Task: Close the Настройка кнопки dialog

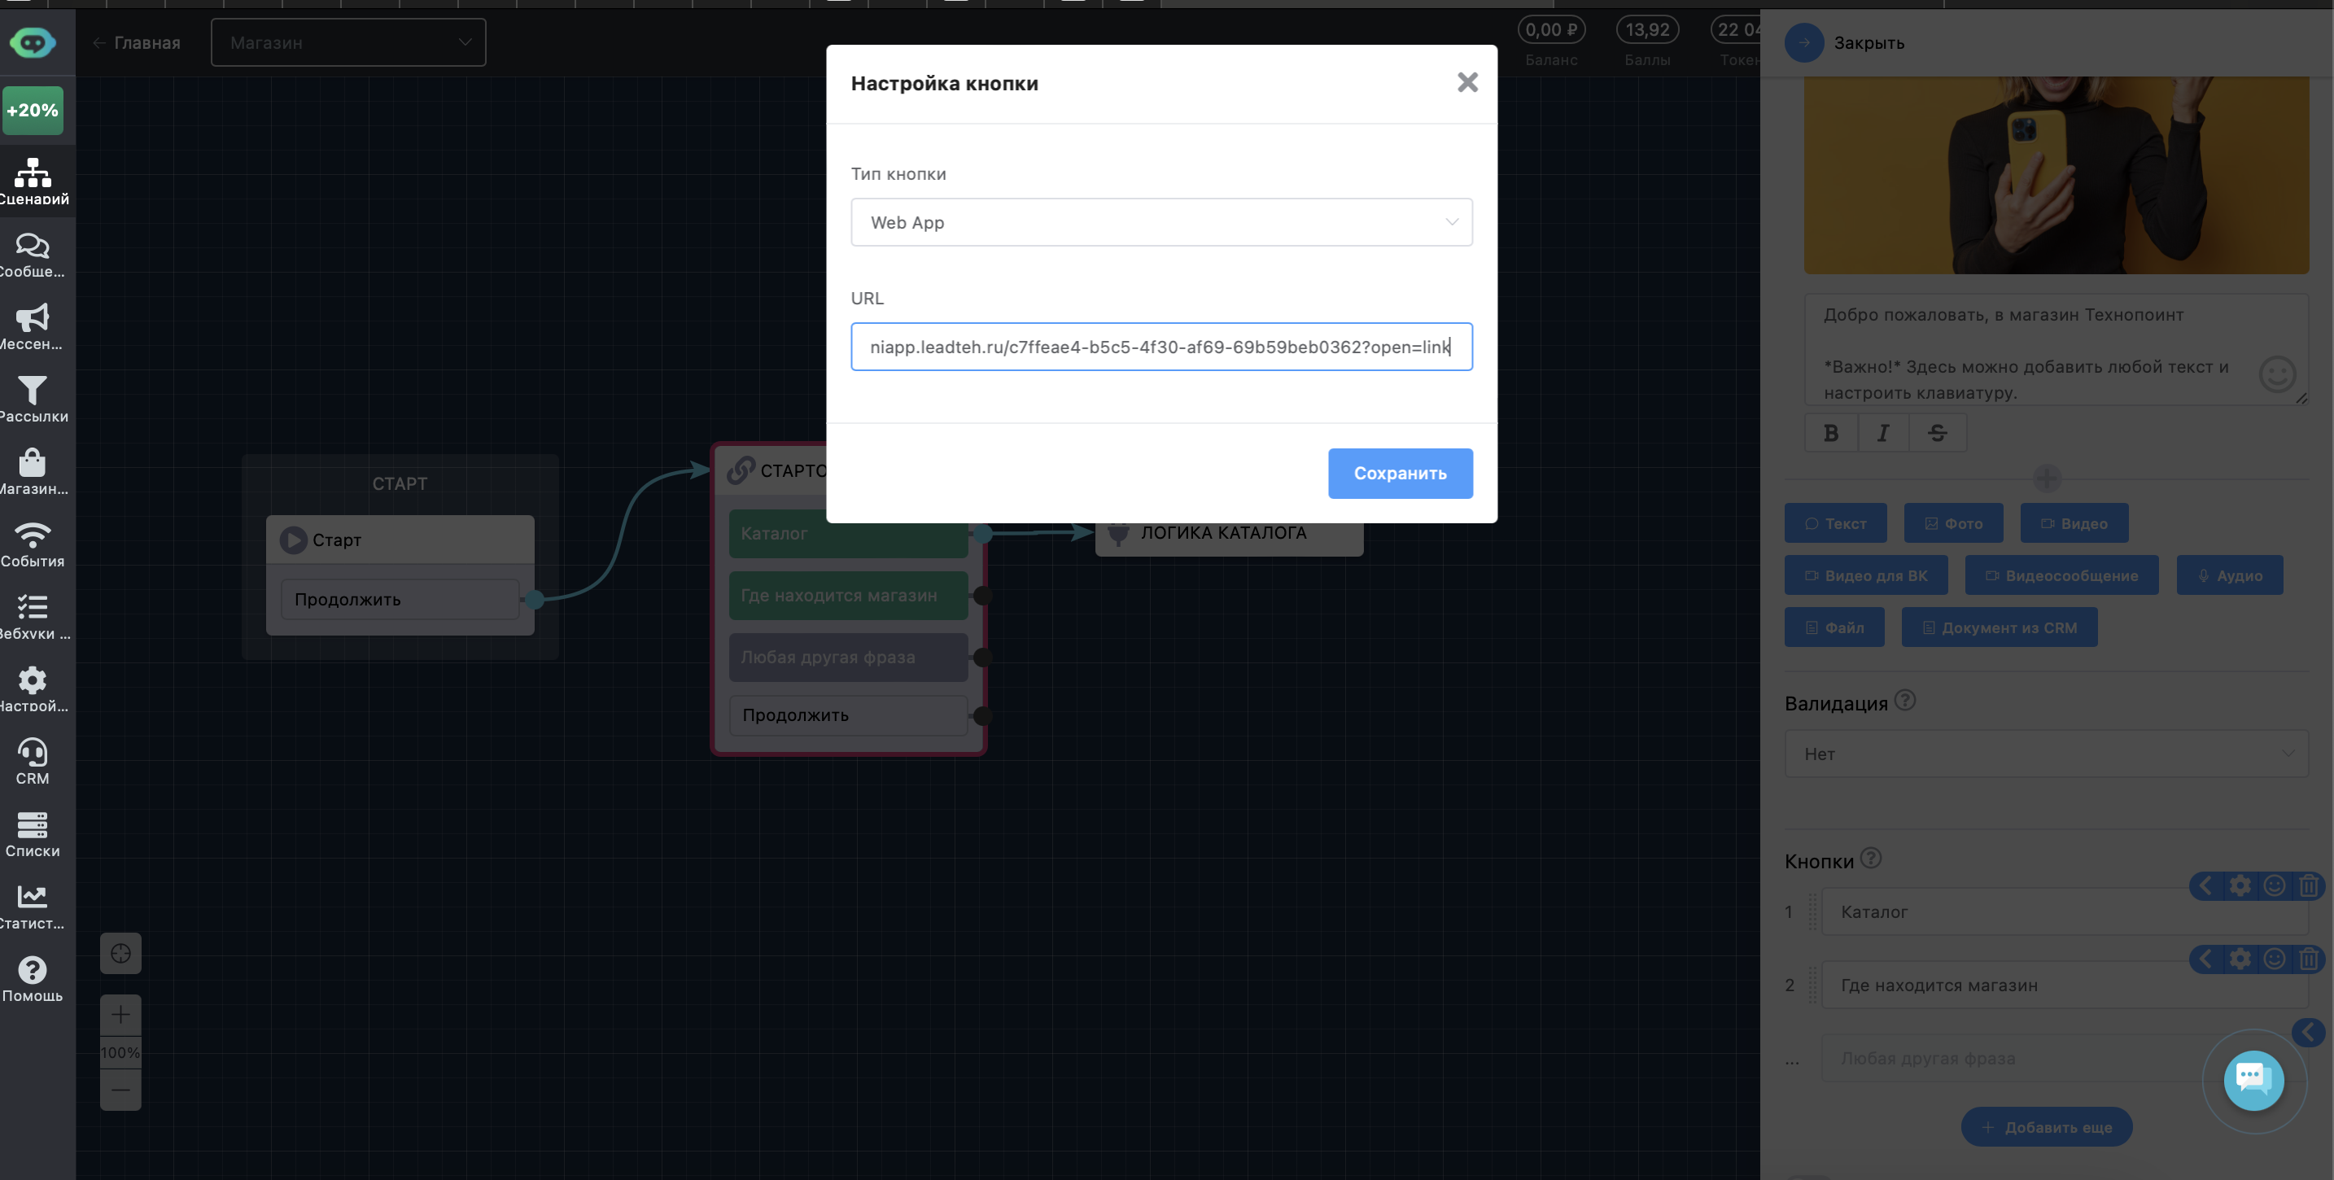Action: tap(1467, 82)
